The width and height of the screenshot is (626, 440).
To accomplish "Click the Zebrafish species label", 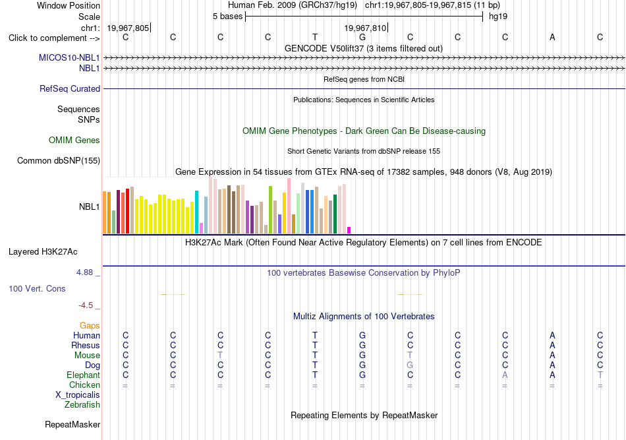I will 82,405.
